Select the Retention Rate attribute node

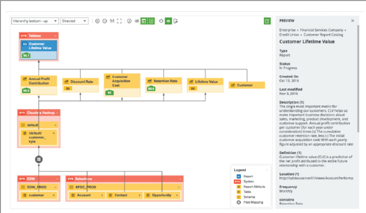163,85
